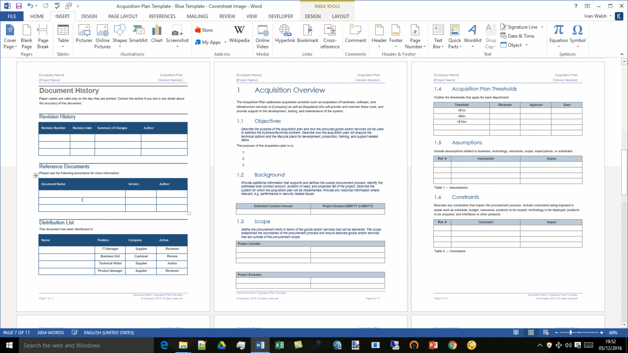Insert WordArt

tap(472, 36)
